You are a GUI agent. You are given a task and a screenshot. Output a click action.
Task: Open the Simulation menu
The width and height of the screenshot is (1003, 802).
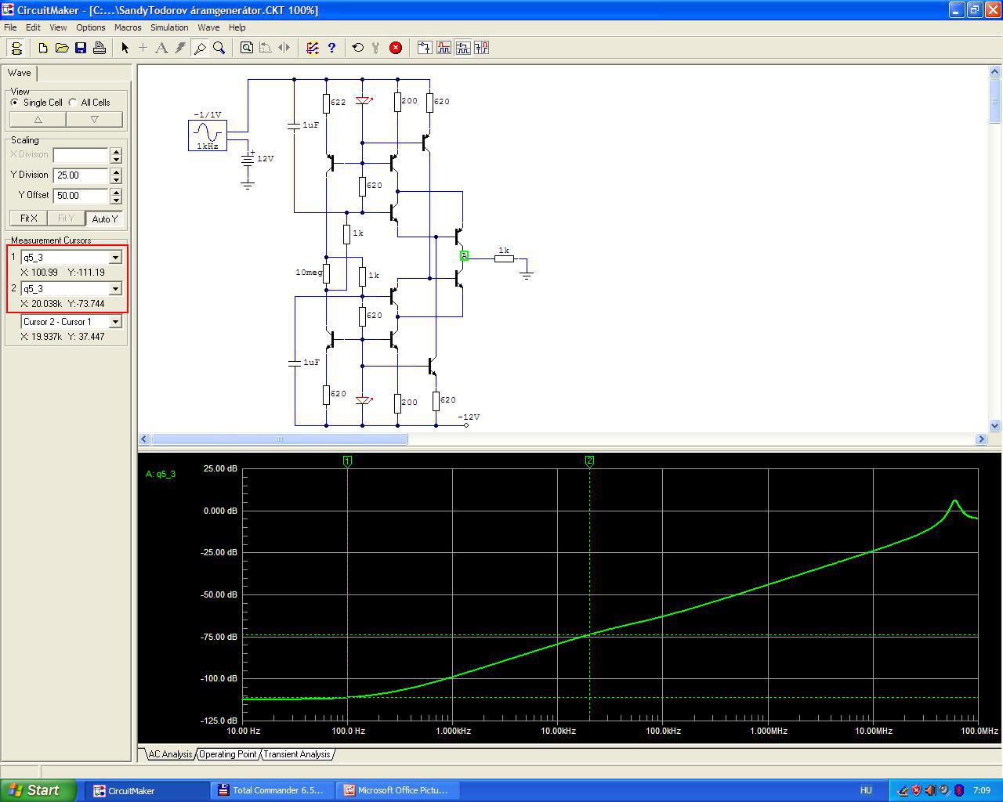coord(169,27)
